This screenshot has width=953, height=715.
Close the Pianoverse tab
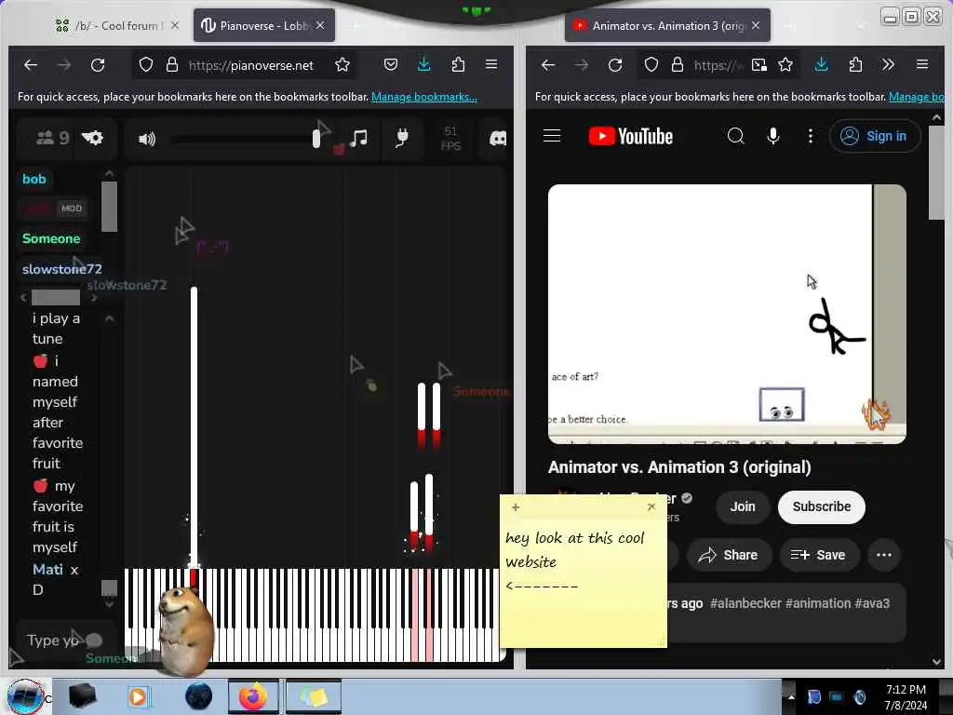pos(320,25)
